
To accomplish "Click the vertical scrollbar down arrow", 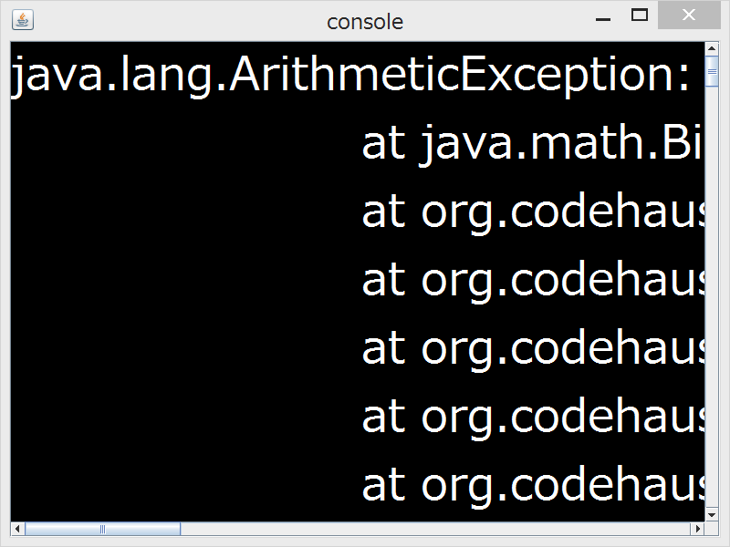I will point(712,515).
